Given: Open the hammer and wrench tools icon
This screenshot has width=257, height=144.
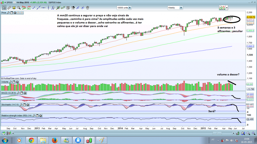Looking at the screenshot, I should pos(73,8).
